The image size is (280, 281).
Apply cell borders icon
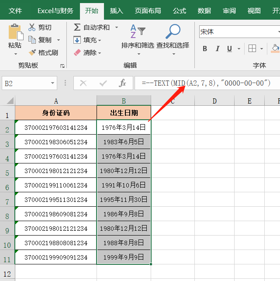tap(252, 49)
